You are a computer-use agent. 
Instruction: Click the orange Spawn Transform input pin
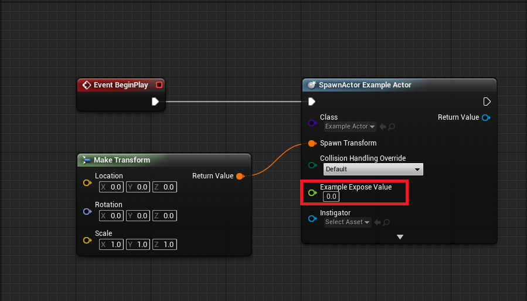[x=312, y=144]
